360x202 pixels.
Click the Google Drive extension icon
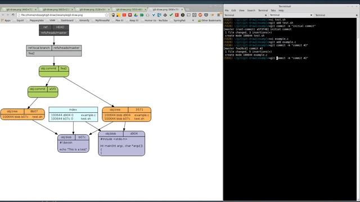136,15
